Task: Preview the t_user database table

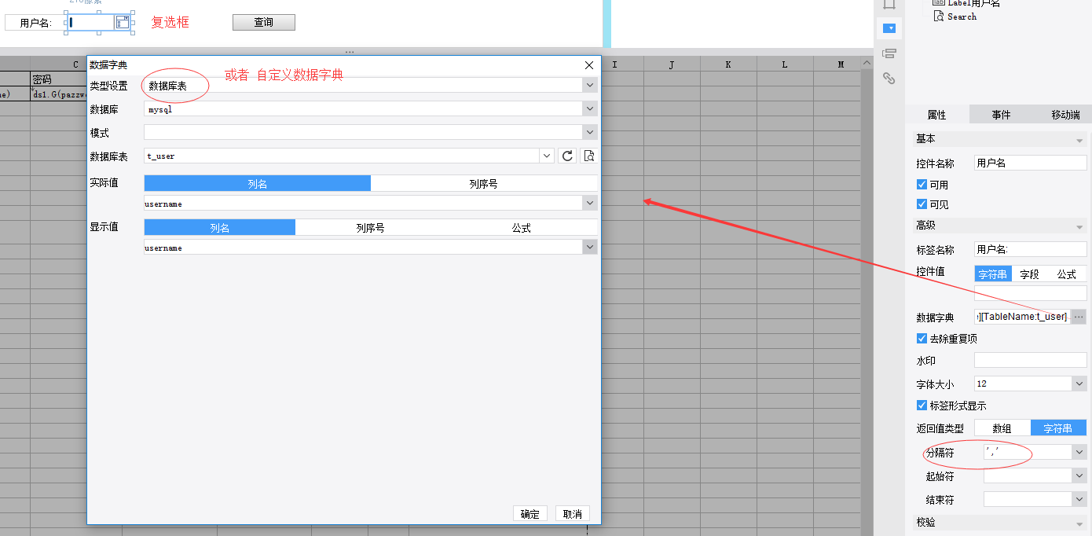Action: tap(589, 156)
